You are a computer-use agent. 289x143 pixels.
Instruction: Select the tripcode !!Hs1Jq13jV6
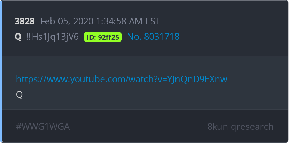coord(53,37)
